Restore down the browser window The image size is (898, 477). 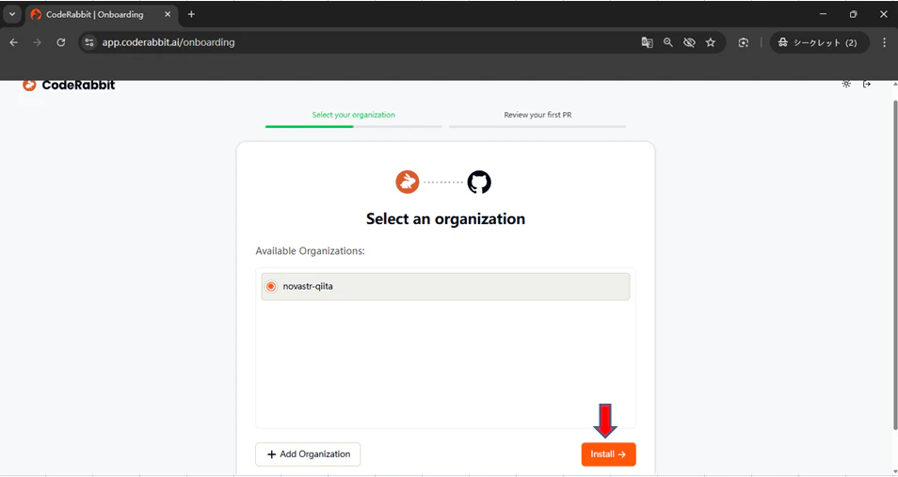[x=854, y=14]
